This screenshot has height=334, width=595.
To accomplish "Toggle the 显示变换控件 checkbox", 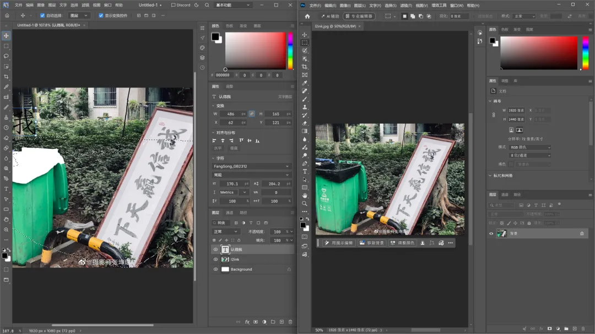I will [101, 15].
